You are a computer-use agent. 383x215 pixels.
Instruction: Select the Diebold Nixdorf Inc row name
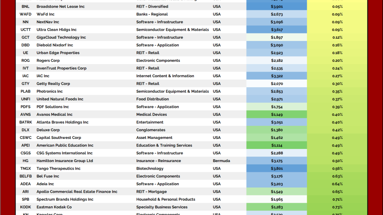[x=55, y=45]
